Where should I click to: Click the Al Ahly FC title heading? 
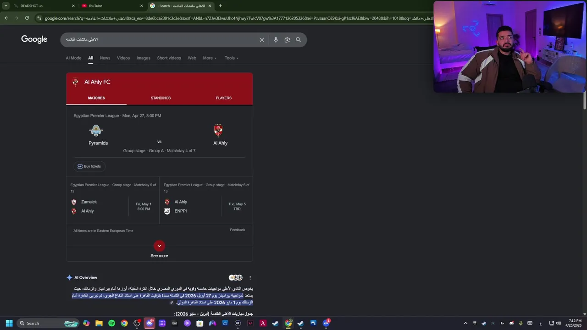point(97,82)
